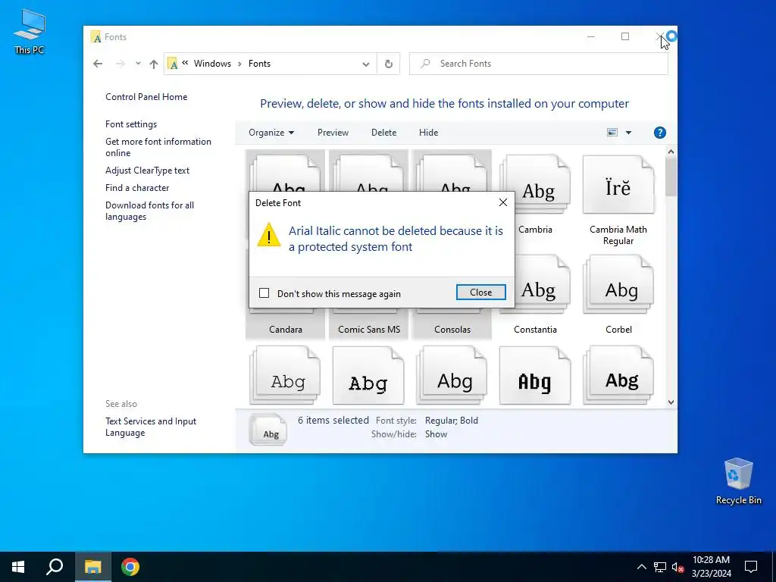This screenshot has width=776, height=582.
Task: Open File Explorer from taskbar
Action: tap(93, 567)
